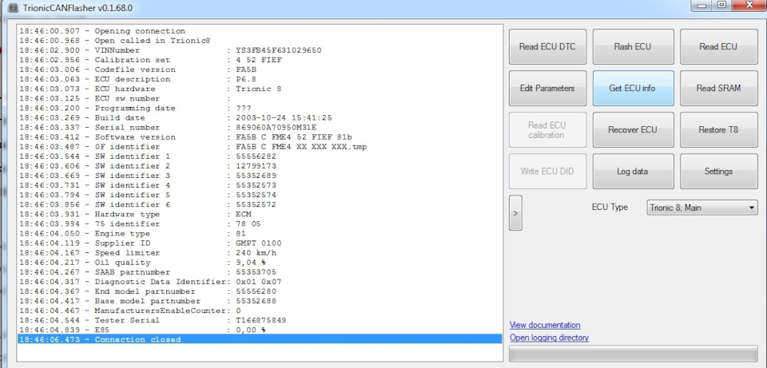The height and width of the screenshot is (368, 767).
Task: Click the Read ECU DTC button
Action: (x=547, y=47)
